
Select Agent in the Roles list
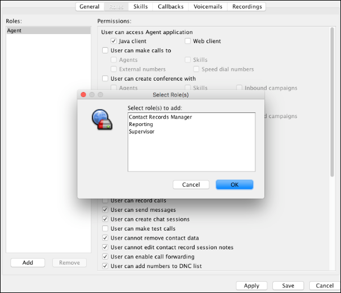[48, 31]
